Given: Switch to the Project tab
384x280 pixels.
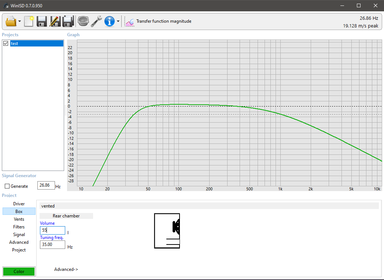Looking at the screenshot, I should (x=19, y=250).
